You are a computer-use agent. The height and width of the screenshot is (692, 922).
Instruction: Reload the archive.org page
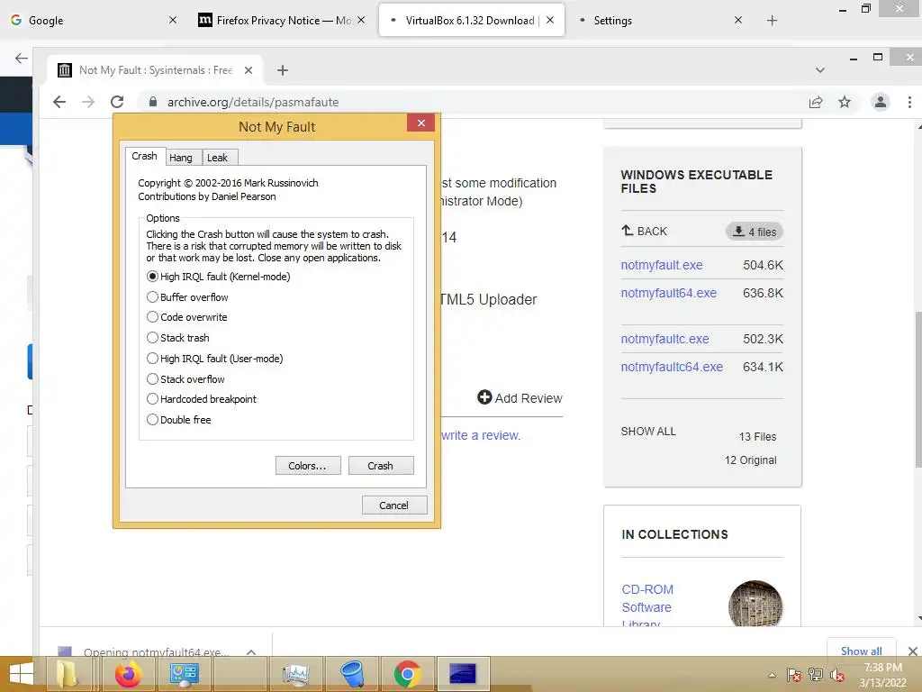[x=117, y=102]
